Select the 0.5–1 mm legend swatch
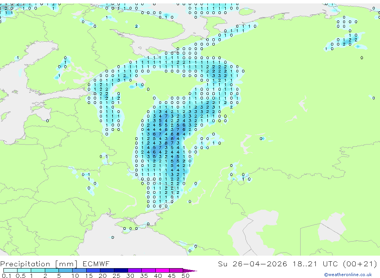Viewport: 380px width, 278px height. click(24, 270)
